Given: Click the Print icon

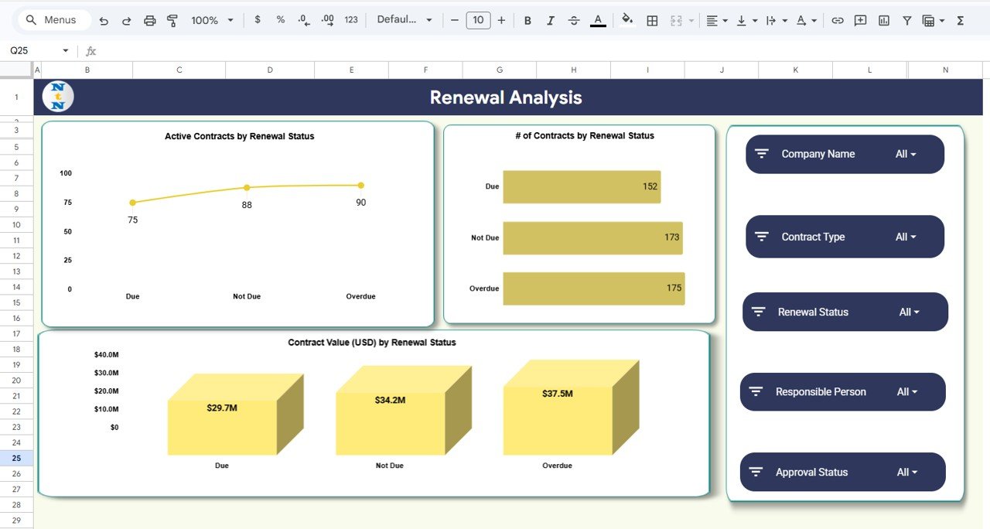Looking at the screenshot, I should click(149, 20).
